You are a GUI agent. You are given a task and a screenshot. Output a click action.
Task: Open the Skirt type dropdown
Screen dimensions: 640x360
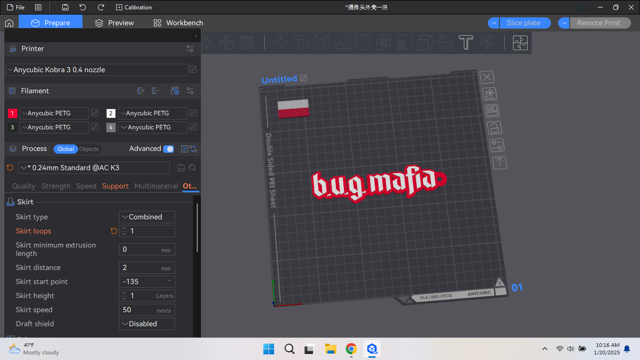click(x=147, y=217)
